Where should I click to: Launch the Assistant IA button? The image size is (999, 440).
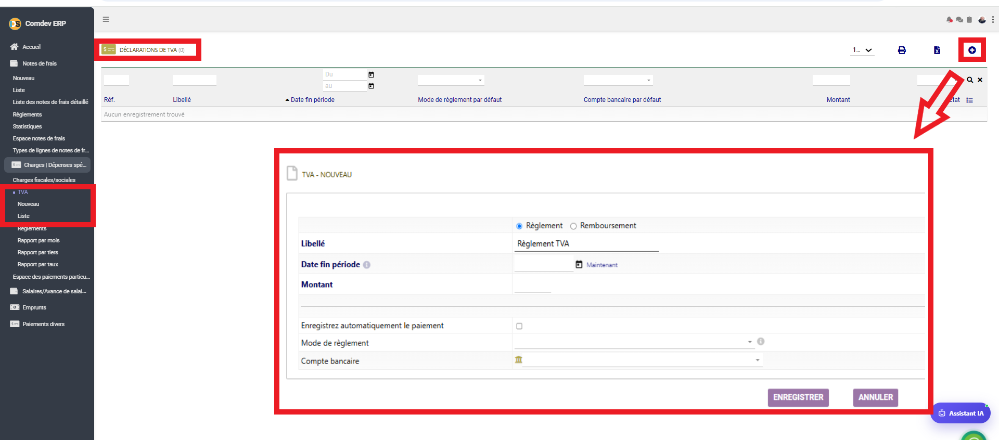click(x=960, y=413)
